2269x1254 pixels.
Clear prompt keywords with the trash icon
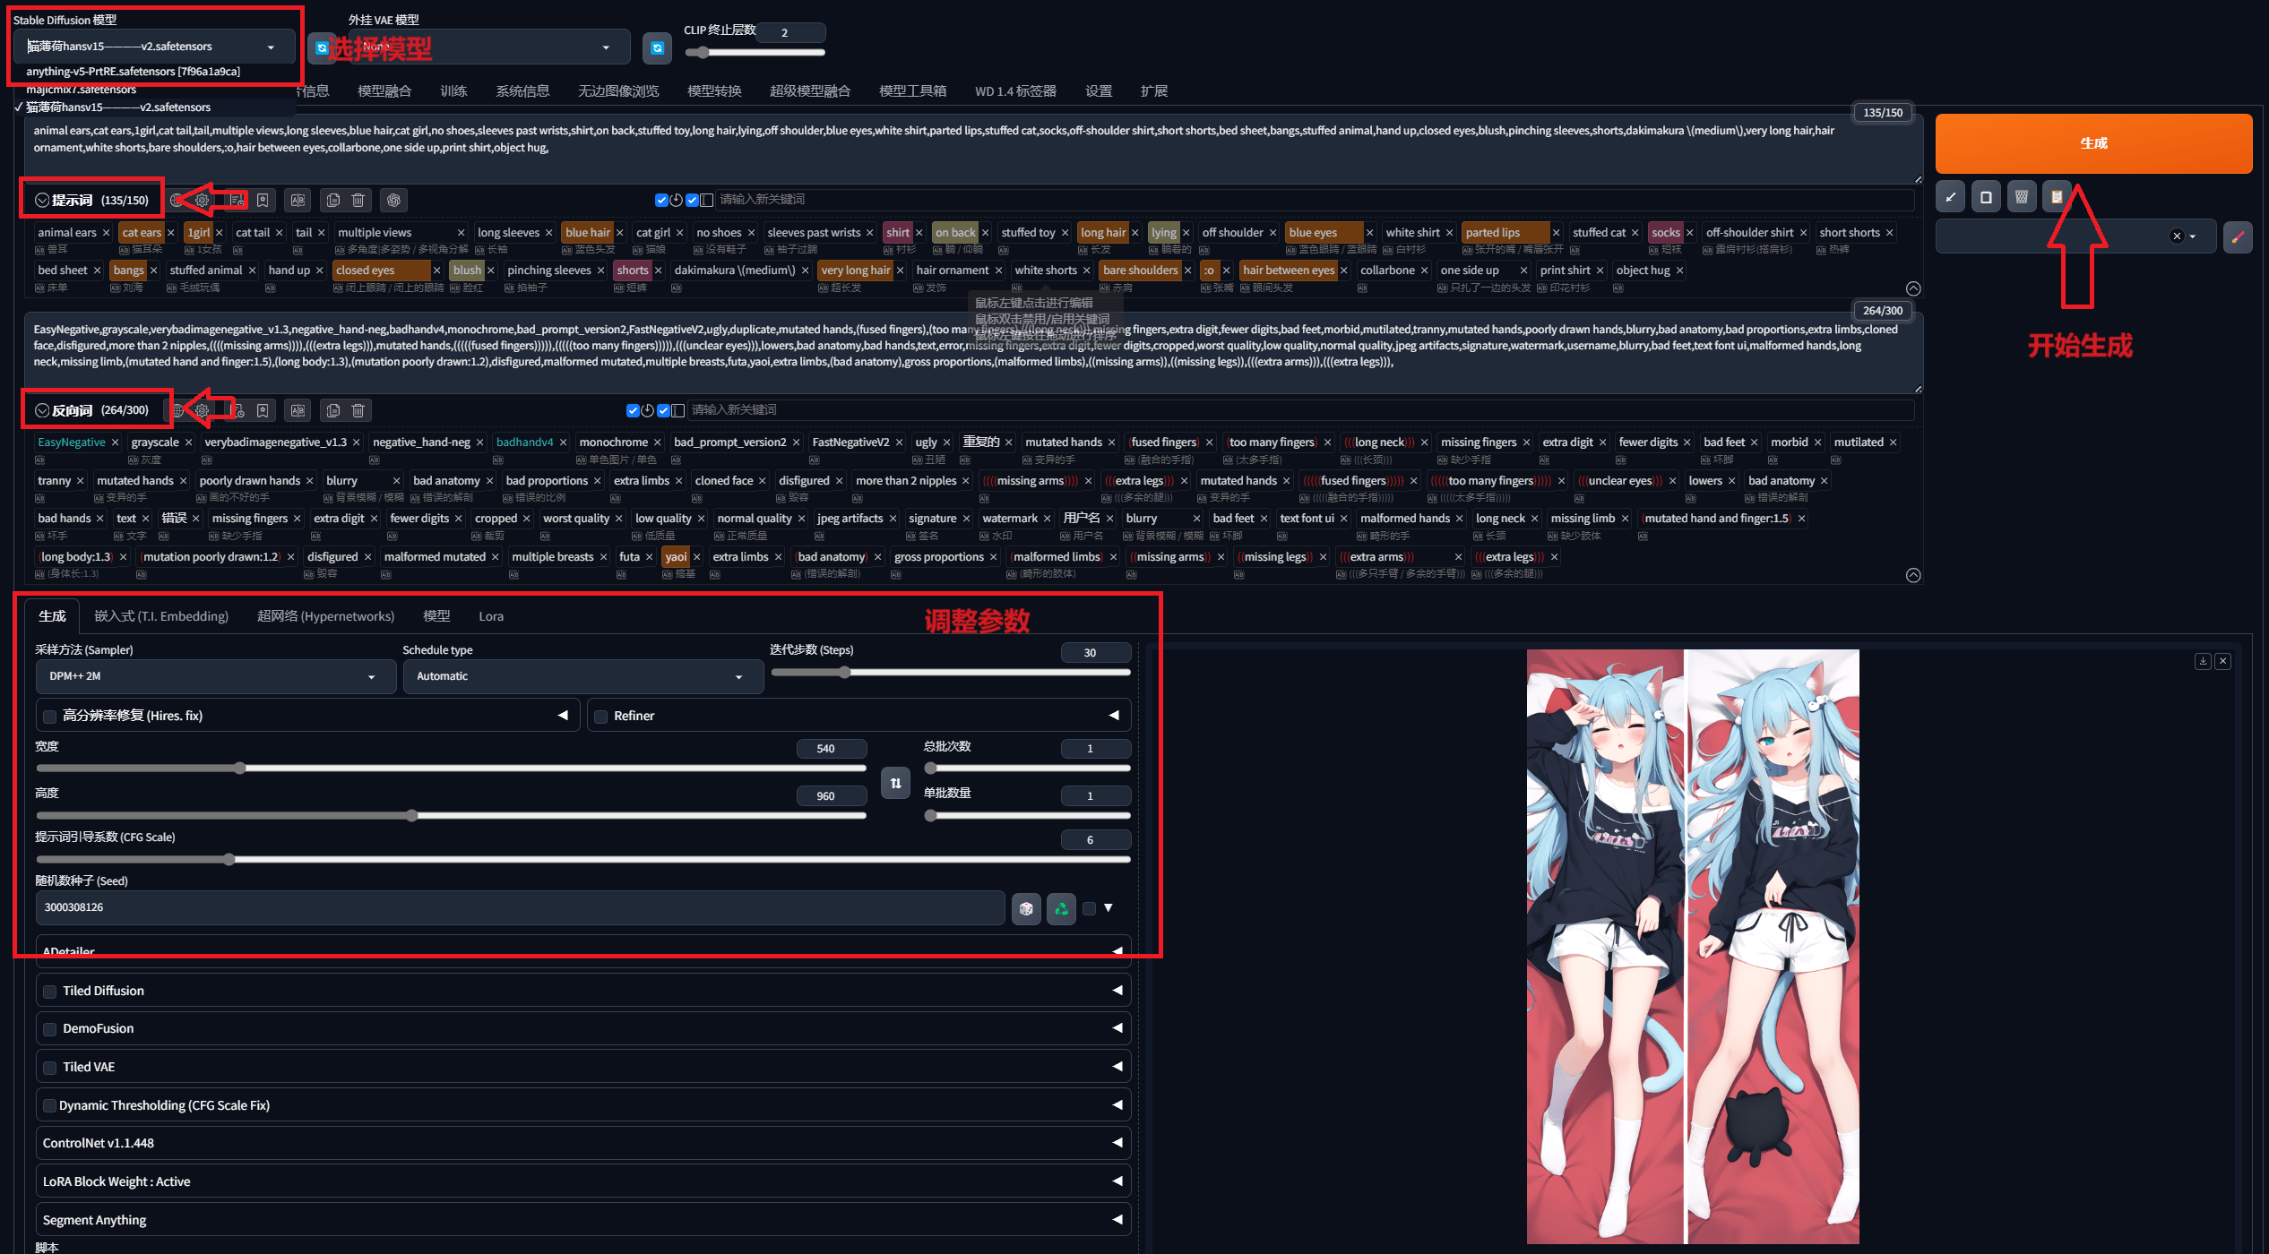tap(358, 200)
